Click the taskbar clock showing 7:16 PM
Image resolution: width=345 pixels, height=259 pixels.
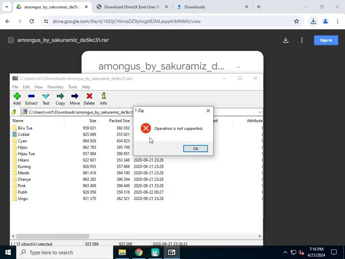click(x=316, y=252)
